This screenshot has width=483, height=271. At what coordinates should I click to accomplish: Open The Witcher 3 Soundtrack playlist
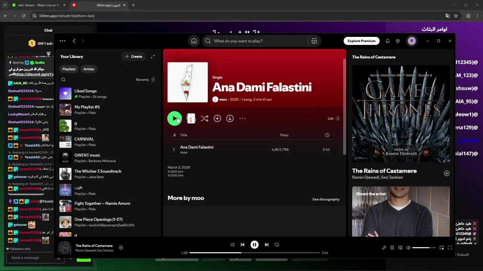pyautogui.click(x=108, y=174)
